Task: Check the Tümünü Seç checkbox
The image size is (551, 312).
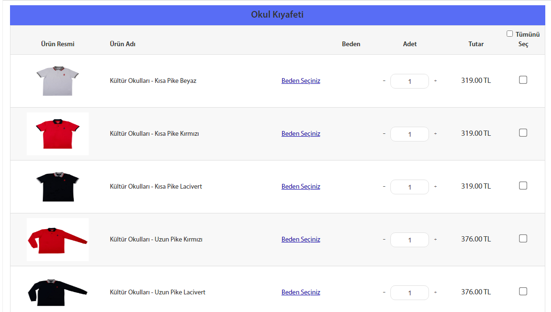Action: coord(510,34)
